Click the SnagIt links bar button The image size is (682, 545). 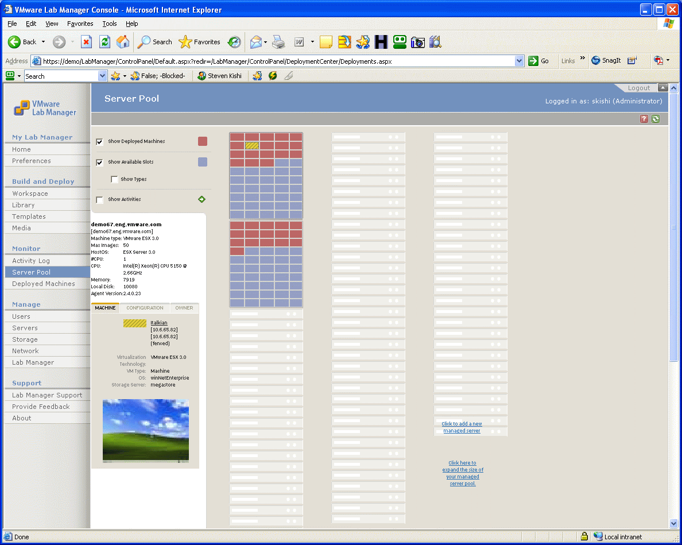606,60
